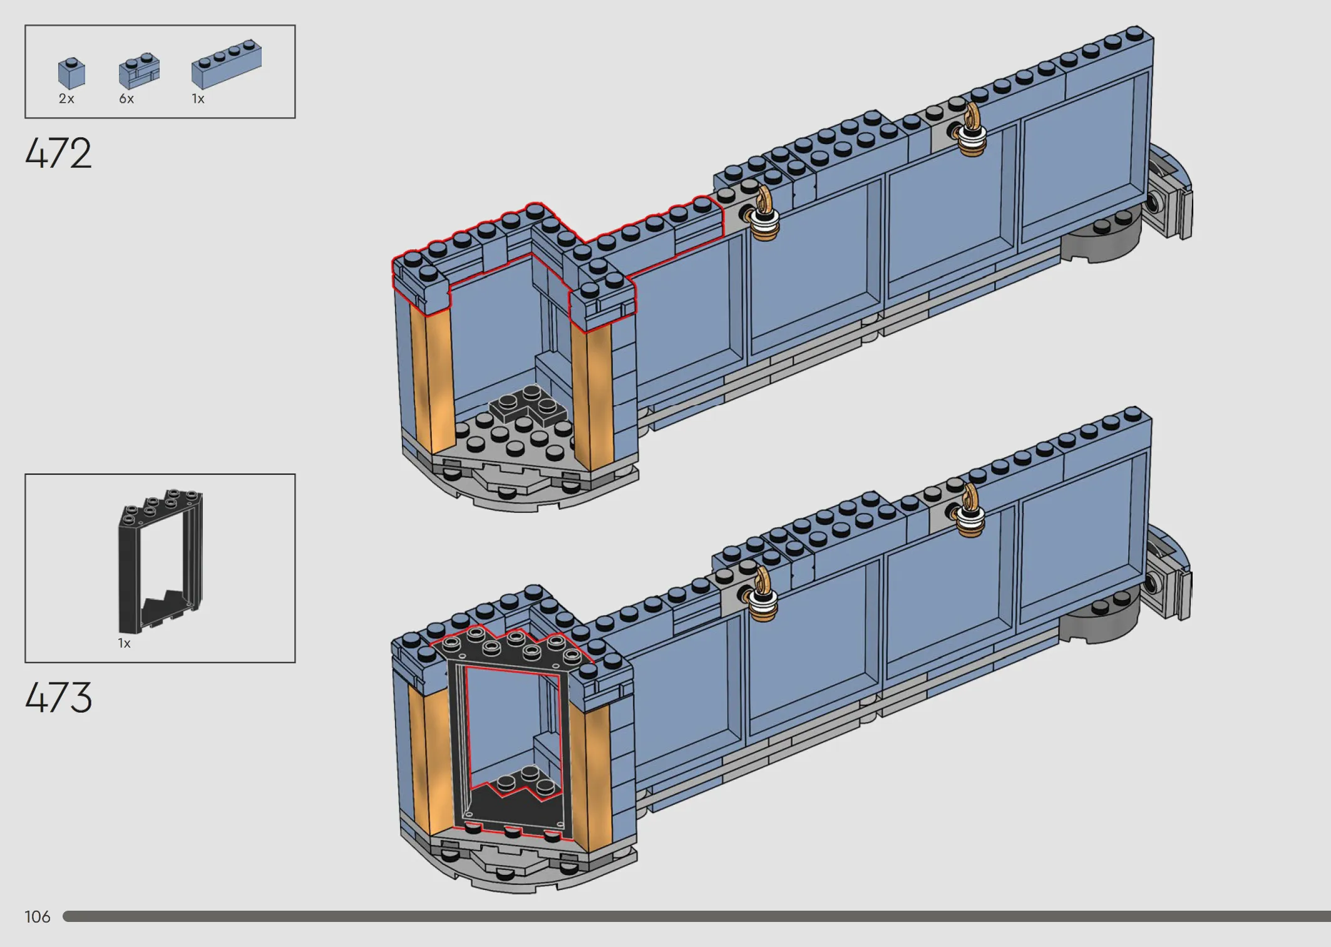Click the step 473 wall assembly illustration
The width and height of the screenshot is (1331, 947).
(x=792, y=651)
